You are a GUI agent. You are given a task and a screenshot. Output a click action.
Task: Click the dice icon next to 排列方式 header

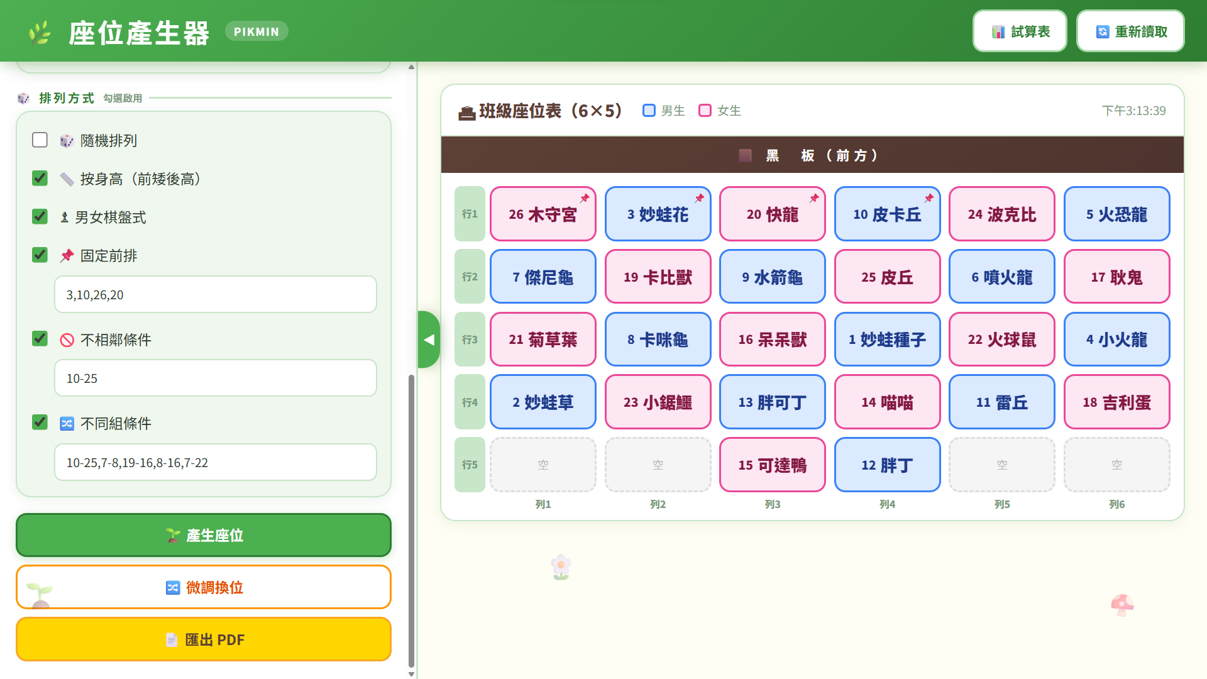23,98
